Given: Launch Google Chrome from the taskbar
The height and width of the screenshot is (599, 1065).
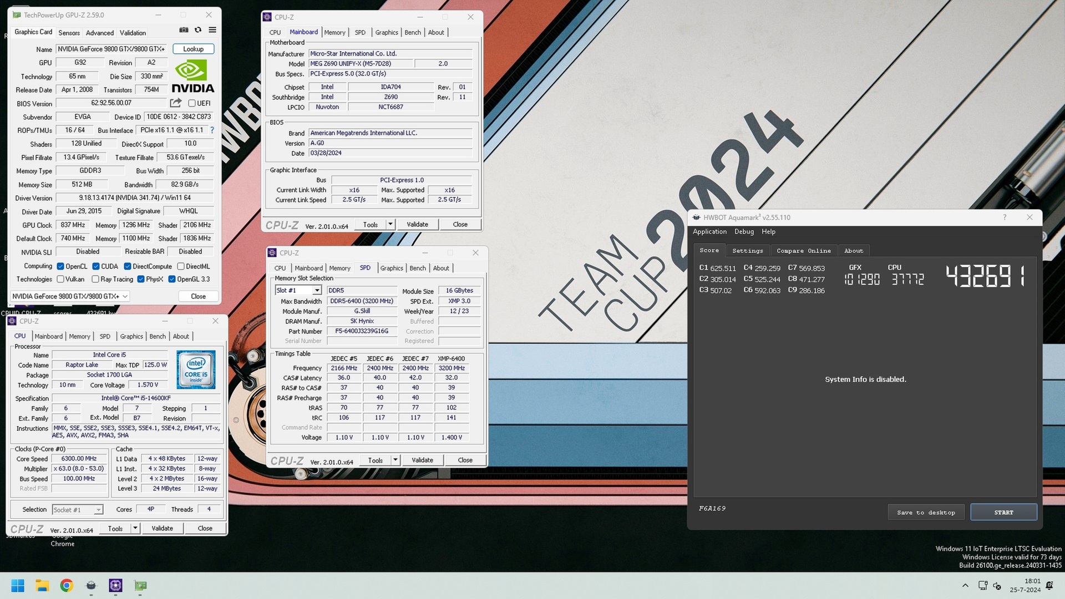Looking at the screenshot, I should click(67, 586).
